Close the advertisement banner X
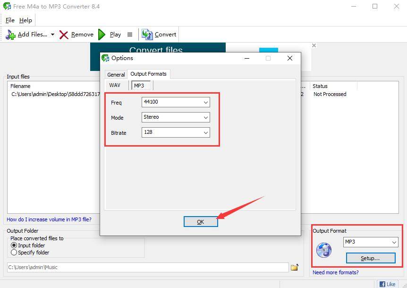 point(314,46)
